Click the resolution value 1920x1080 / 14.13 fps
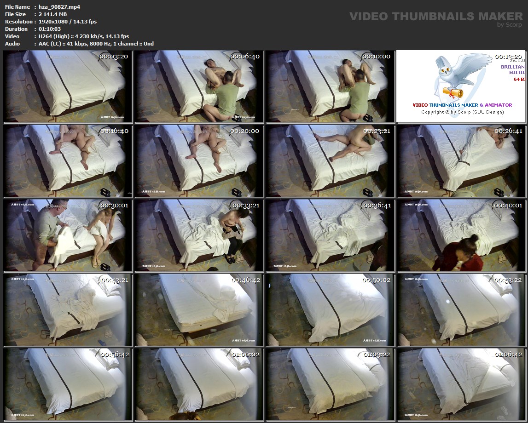This screenshot has height=423, width=528. (67, 22)
